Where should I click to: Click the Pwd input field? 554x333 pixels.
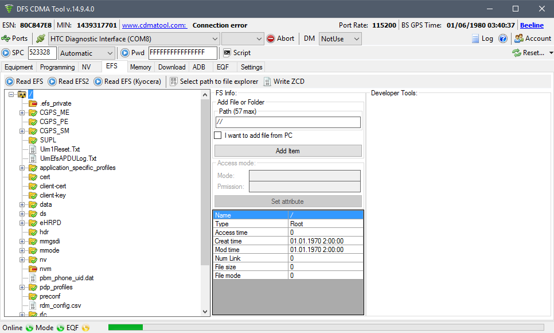[183, 53]
